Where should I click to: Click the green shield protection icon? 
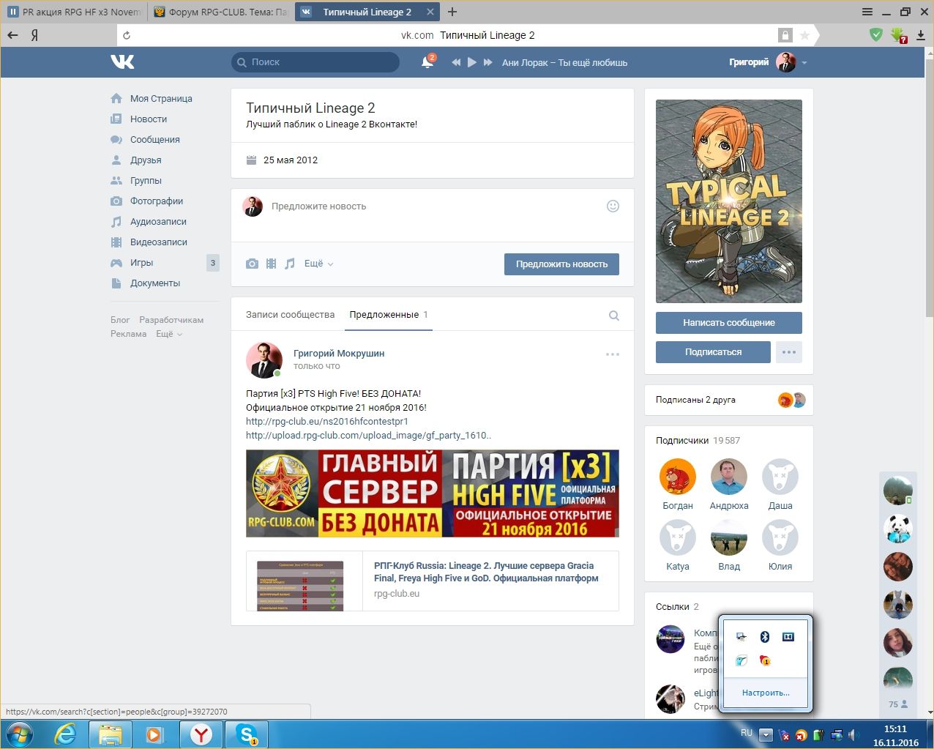click(876, 34)
